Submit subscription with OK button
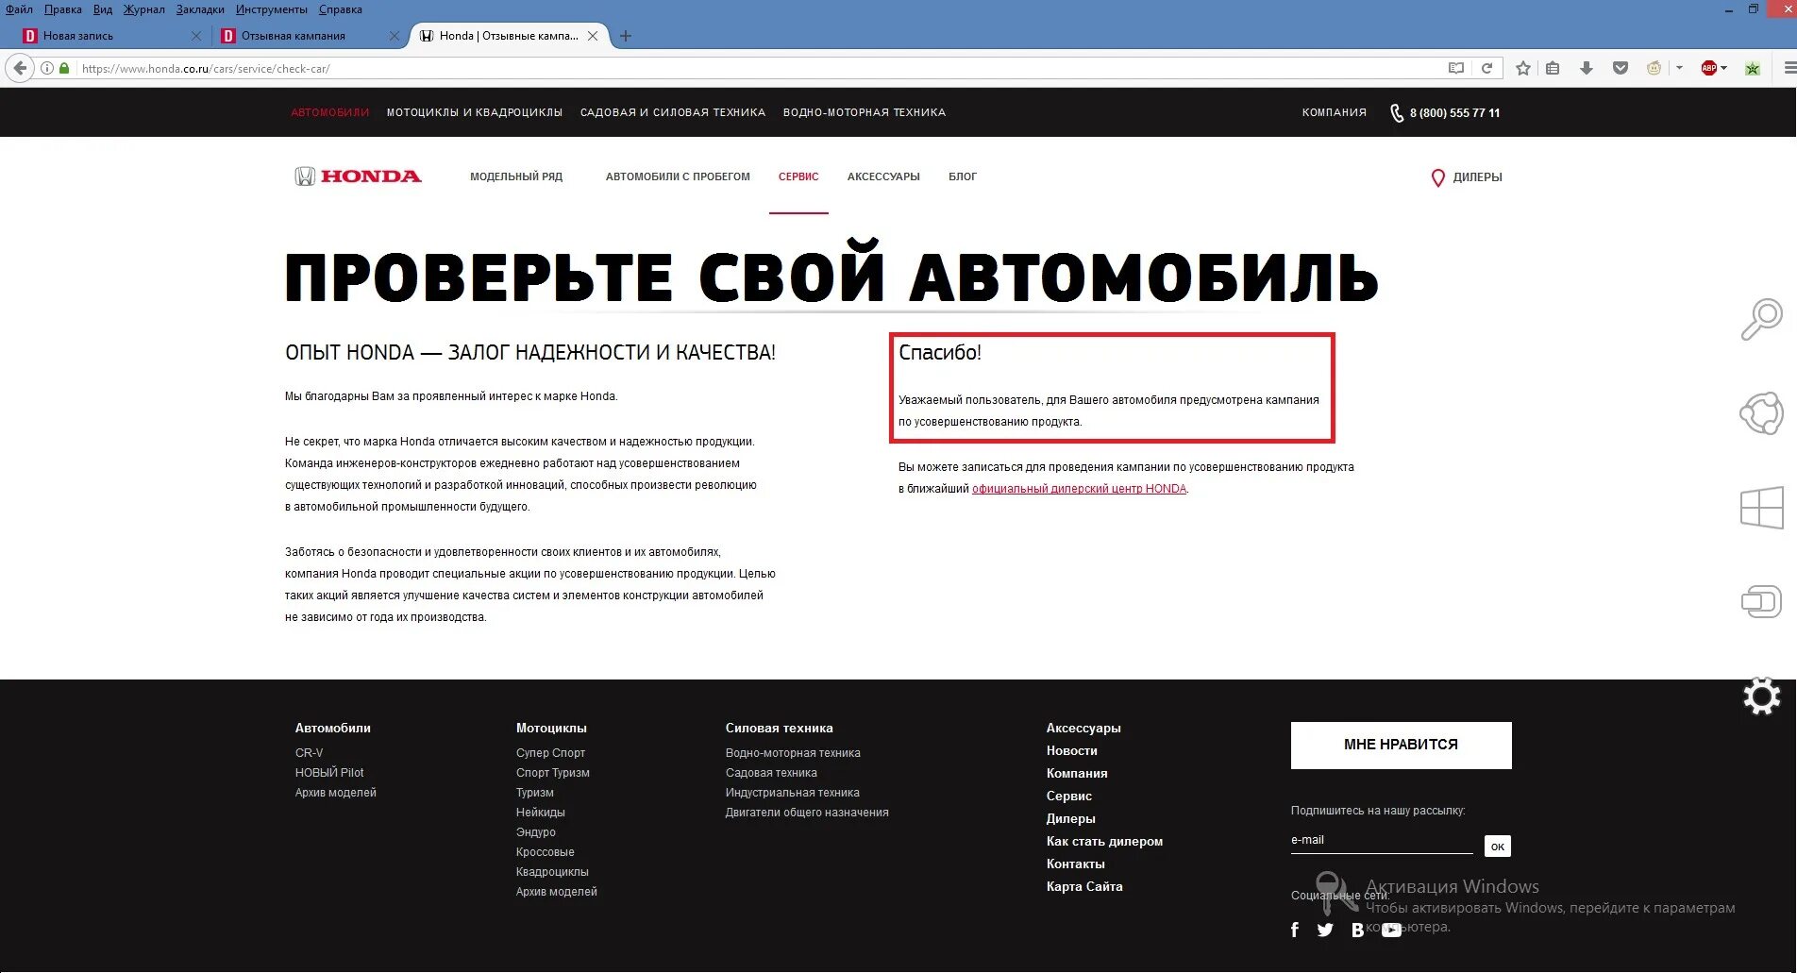 (1497, 847)
